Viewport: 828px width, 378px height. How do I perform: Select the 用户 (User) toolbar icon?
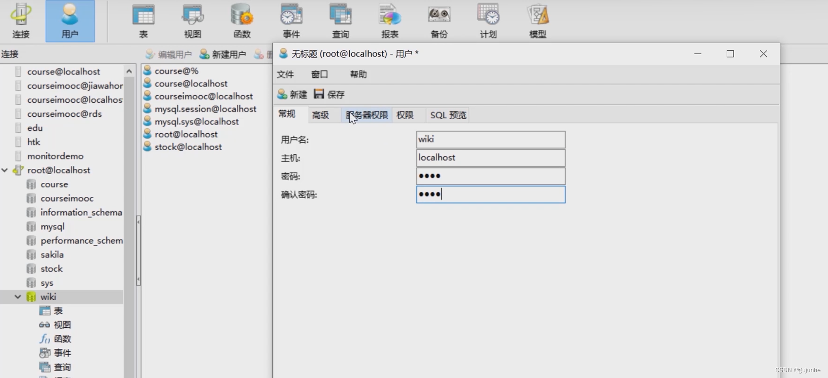coord(70,21)
